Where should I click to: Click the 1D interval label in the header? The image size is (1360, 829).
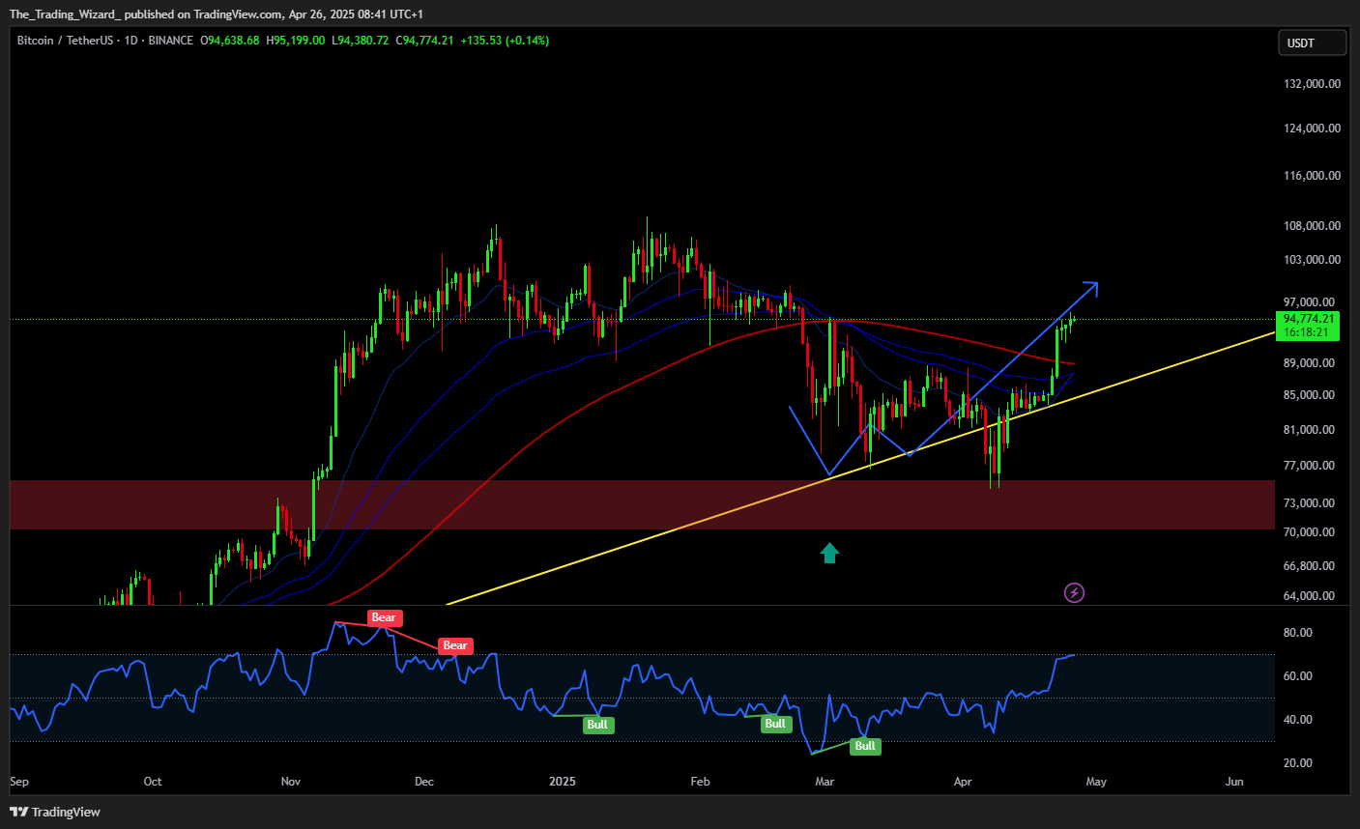tap(130, 41)
